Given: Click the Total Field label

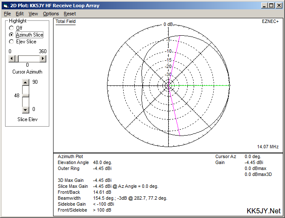Looking at the screenshot, I should pos(65,21).
